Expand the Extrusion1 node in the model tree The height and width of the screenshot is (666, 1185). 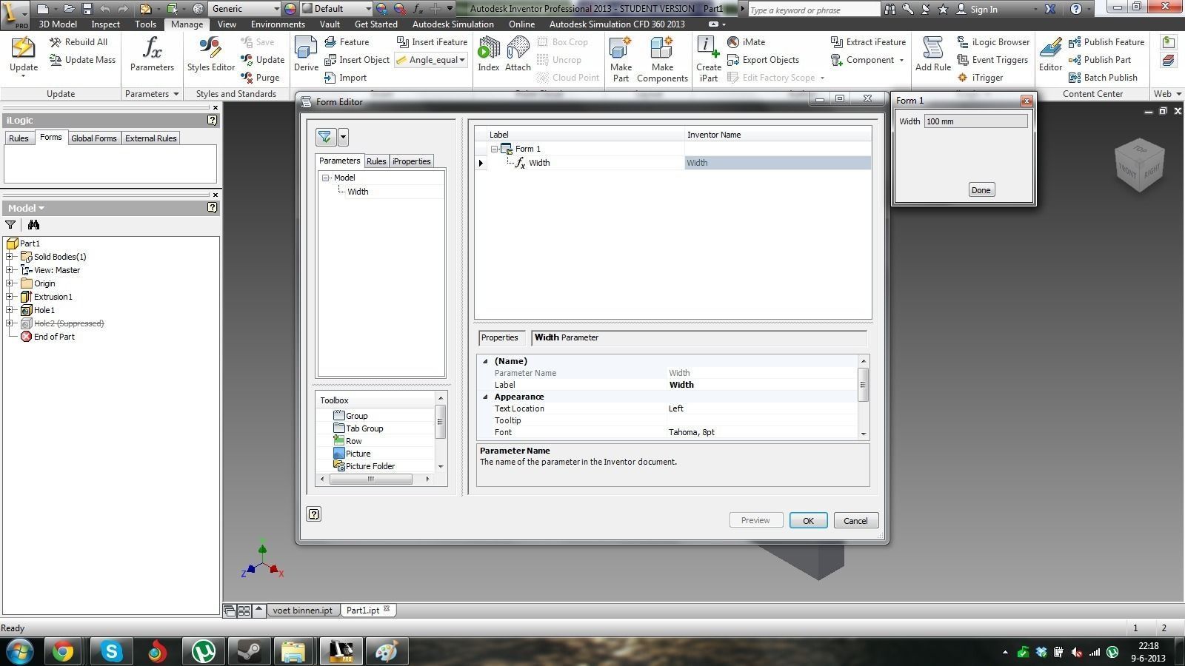coord(10,297)
